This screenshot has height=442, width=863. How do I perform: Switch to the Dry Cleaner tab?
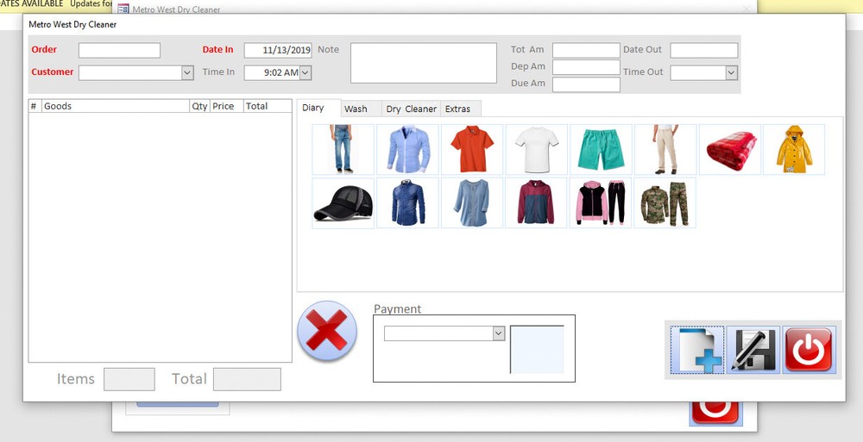[411, 109]
